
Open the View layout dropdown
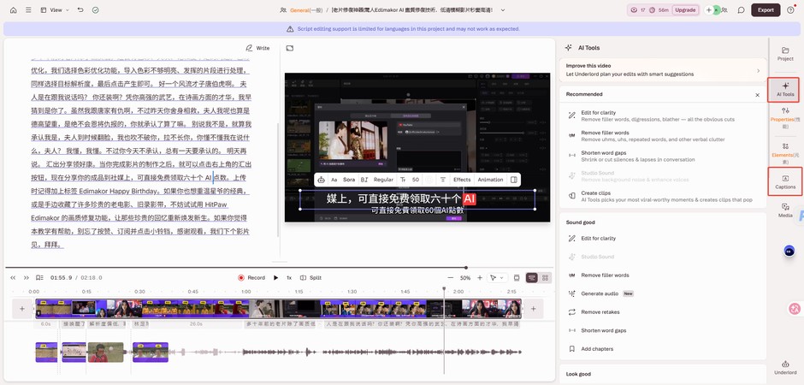point(55,9)
